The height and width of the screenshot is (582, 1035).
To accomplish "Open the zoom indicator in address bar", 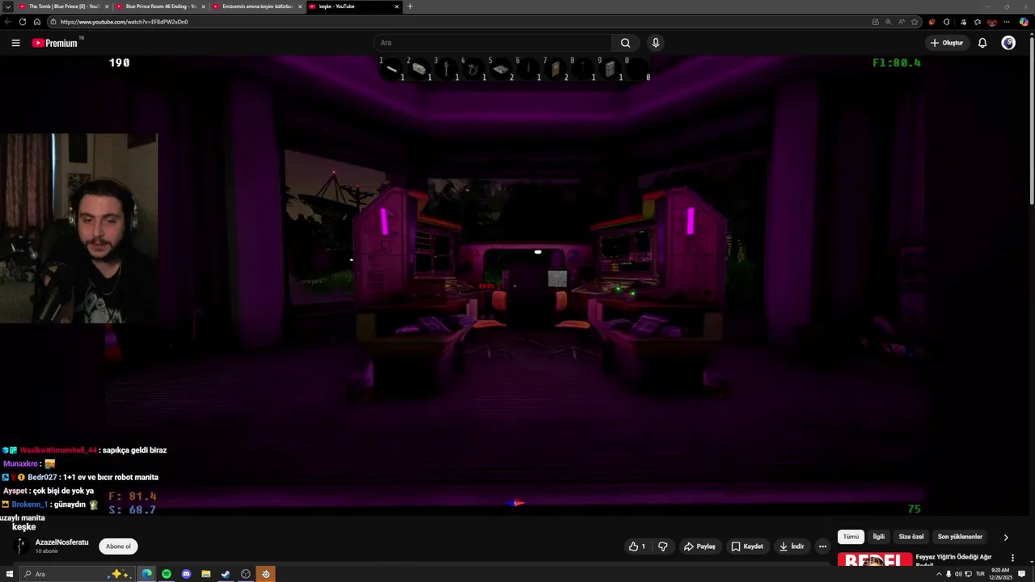I will pos(888,22).
